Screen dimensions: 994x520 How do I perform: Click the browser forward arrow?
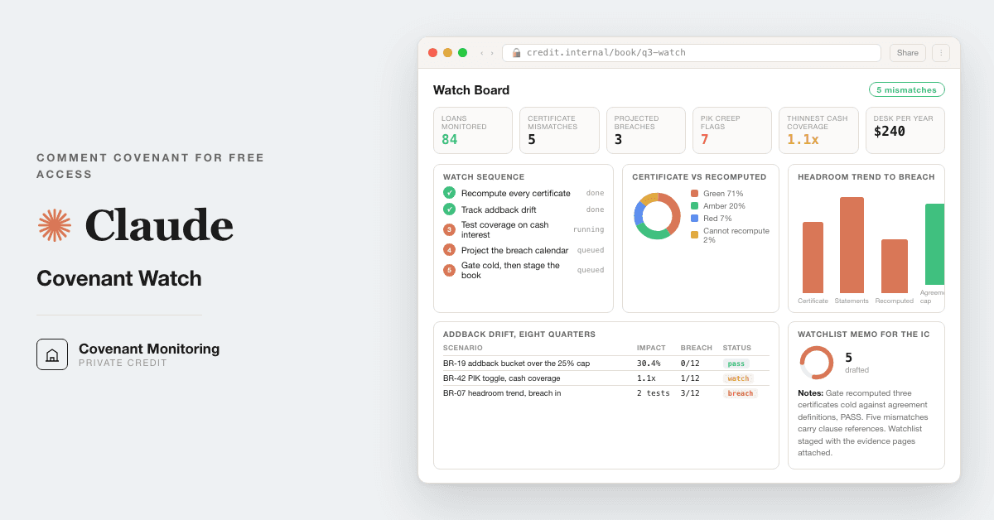[492, 53]
